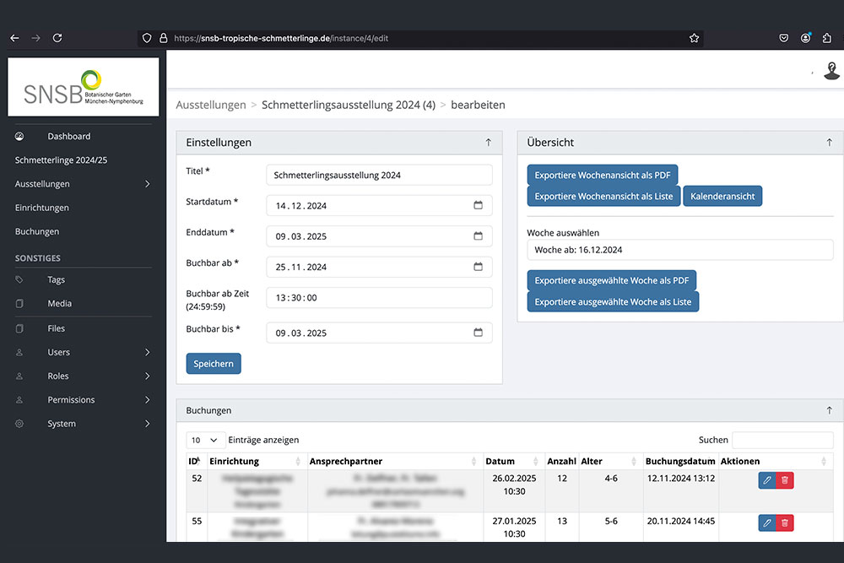Click Exportiere Wochenansicht als PDF

[x=603, y=175]
